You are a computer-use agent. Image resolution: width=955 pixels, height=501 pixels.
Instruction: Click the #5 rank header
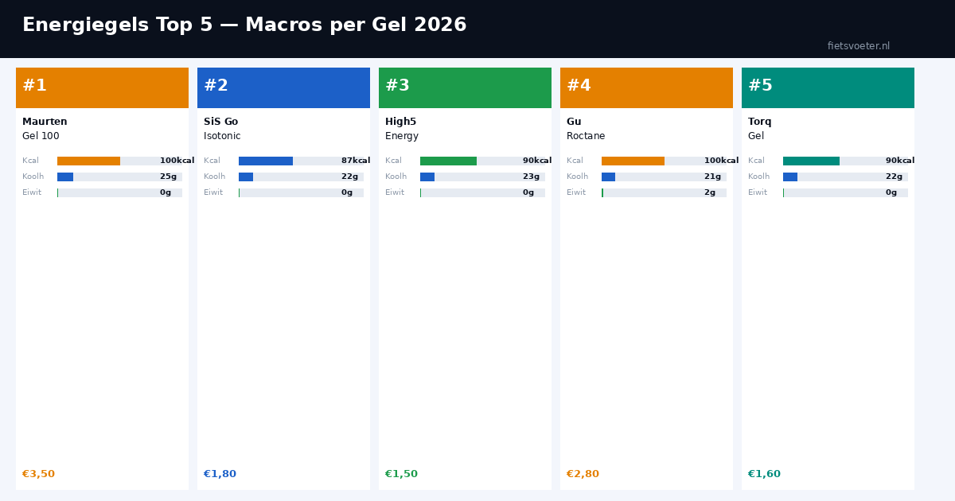pyautogui.click(x=828, y=87)
